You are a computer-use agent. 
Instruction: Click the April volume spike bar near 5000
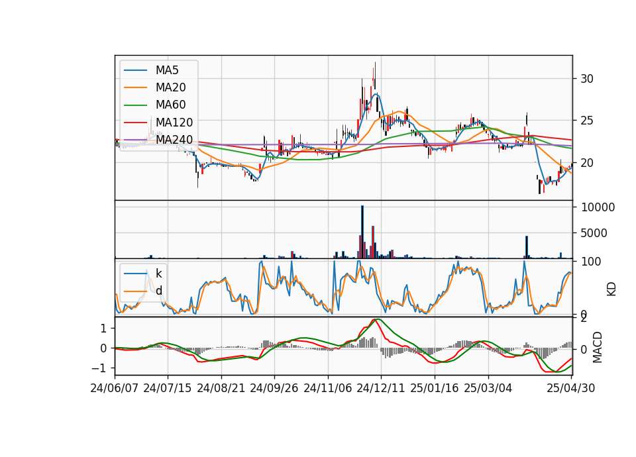tap(527, 247)
